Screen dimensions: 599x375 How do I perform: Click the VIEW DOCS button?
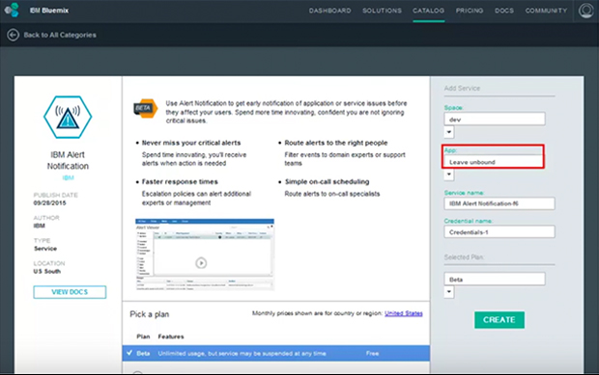tap(70, 292)
